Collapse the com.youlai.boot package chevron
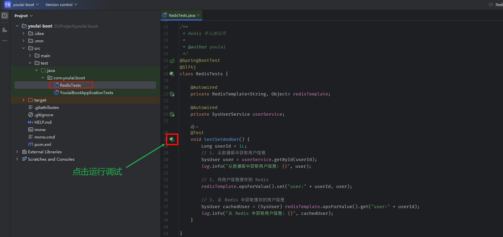The width and height of the screenshot is (503, 237). pyautogui.click(x=43, y=78)
